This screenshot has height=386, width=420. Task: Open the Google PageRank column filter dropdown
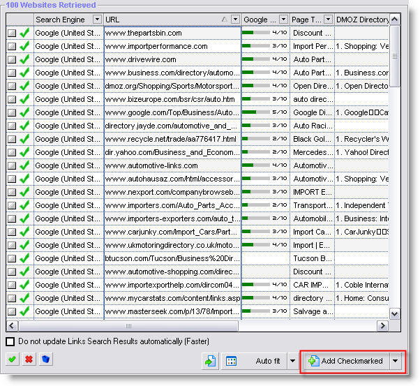[x=283, y=20]
